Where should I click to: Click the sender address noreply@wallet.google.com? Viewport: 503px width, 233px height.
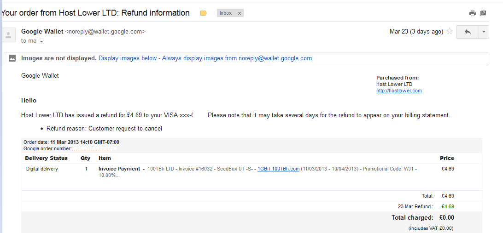coord(105,31)
